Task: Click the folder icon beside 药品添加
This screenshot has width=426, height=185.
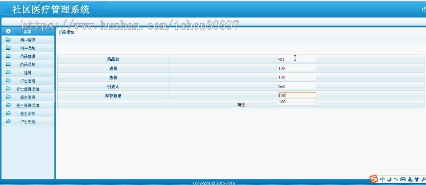Action: 8,64
